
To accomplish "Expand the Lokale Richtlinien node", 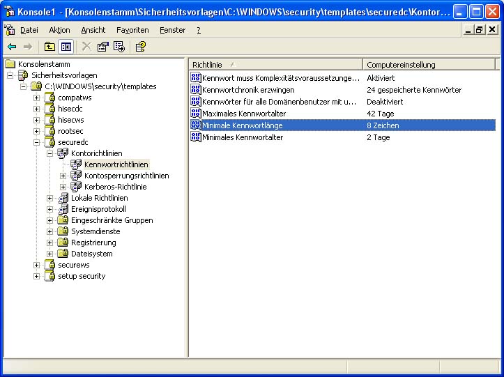I will point(49,198).
